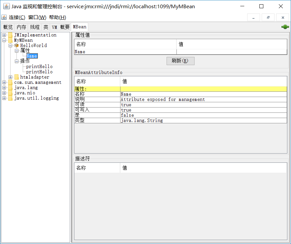Click the 刷新 refresh button
The height and width of the screenshot is (244, 291).
coord(180,61)
